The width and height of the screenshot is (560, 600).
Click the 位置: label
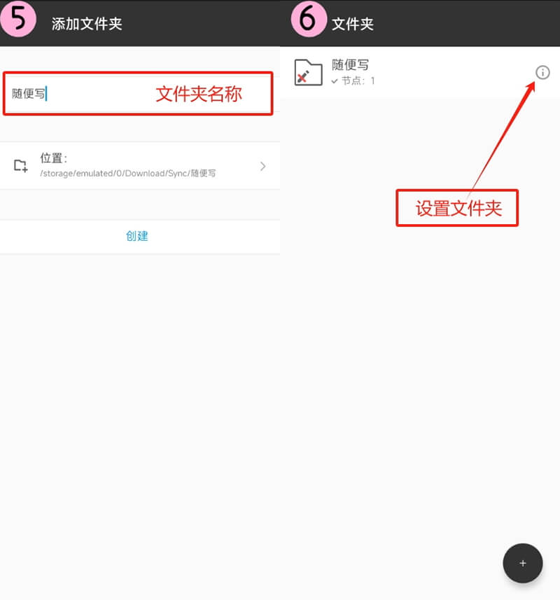[x=54, y=158]
